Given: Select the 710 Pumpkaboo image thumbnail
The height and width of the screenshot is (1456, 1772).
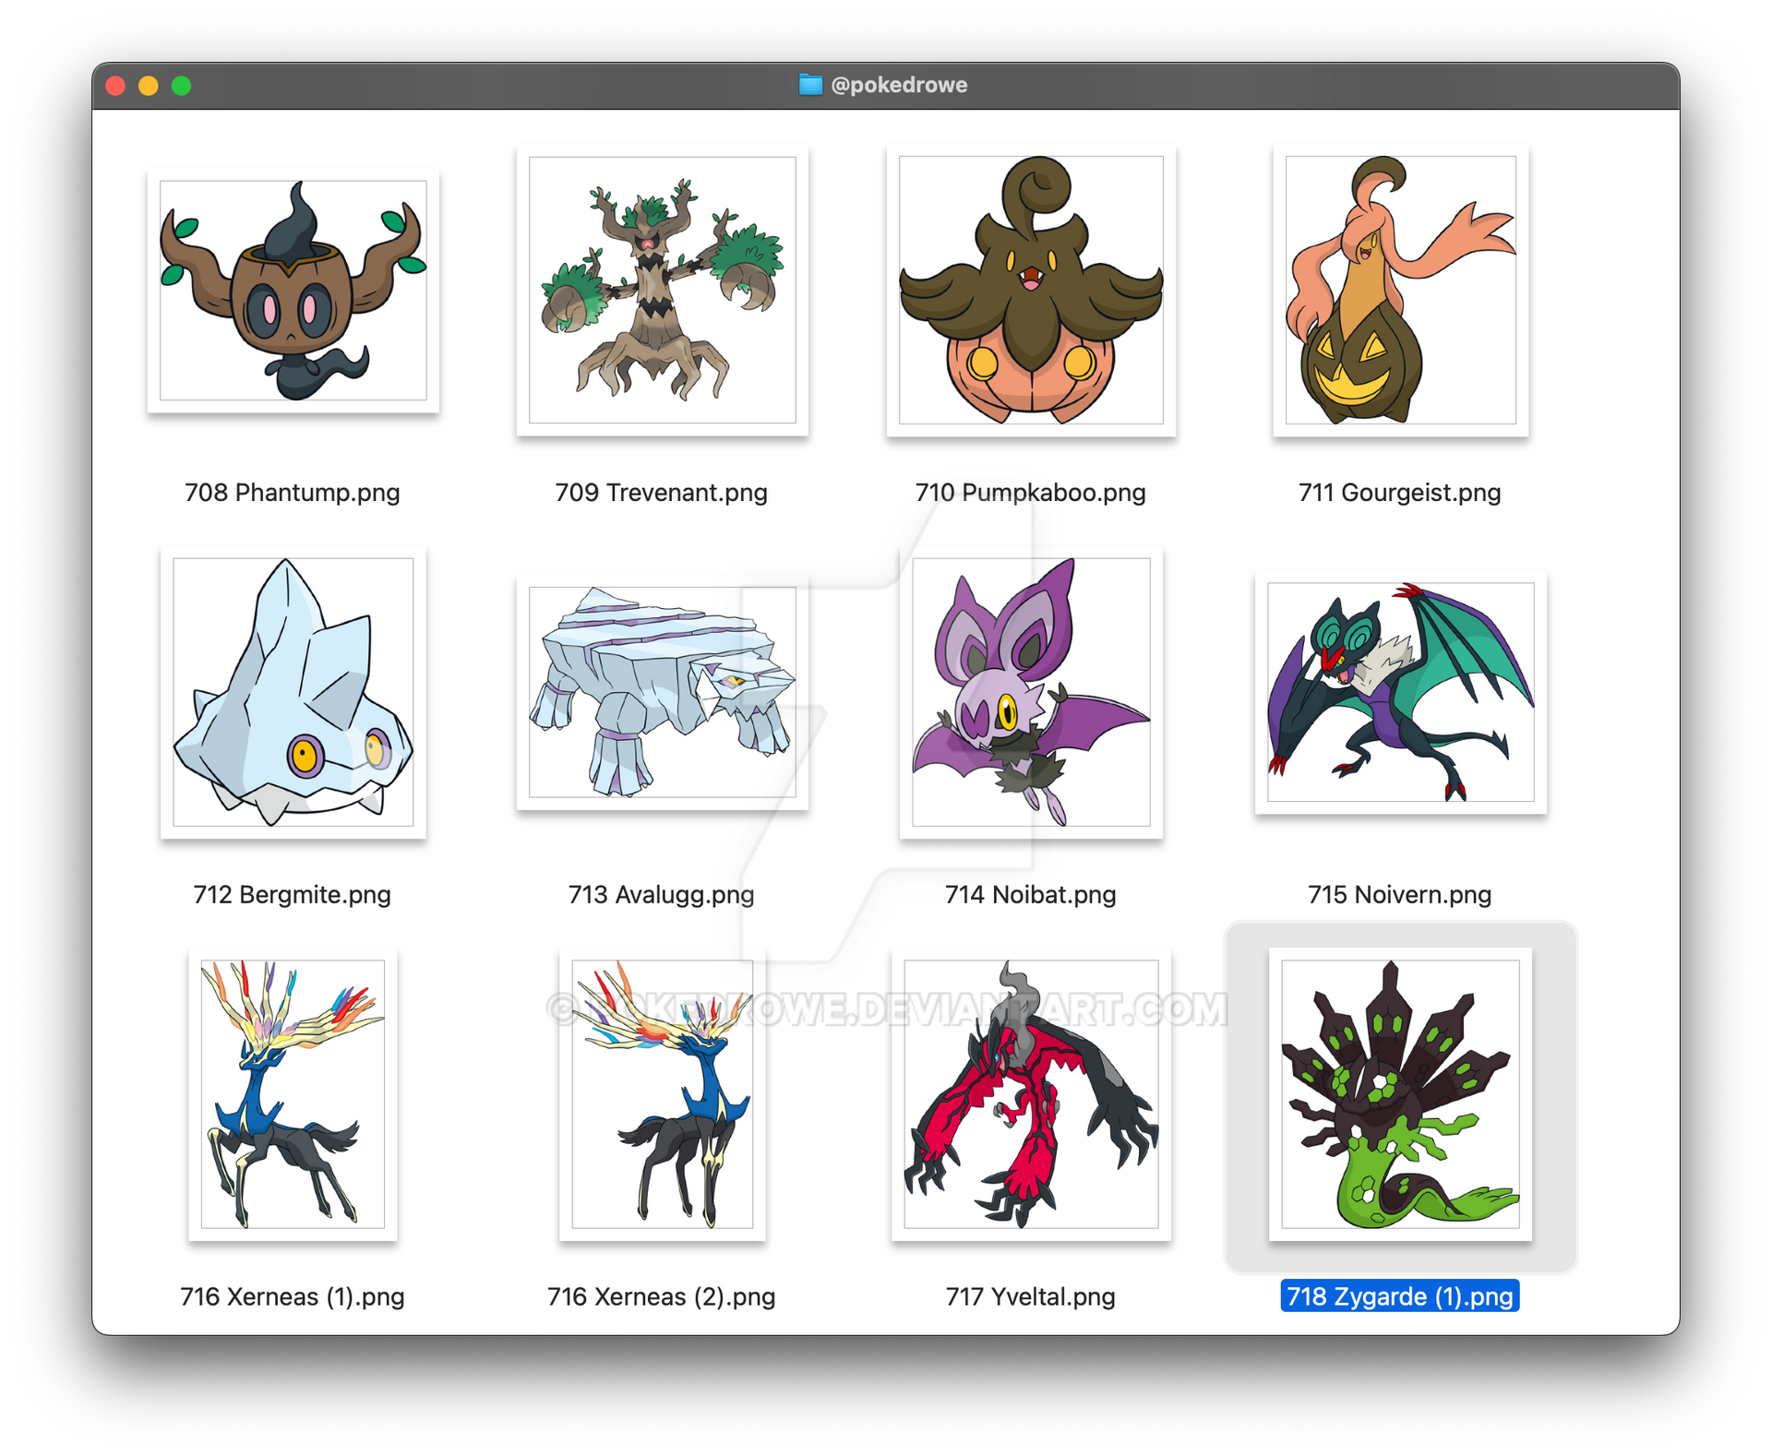Looking at the screenshot, I should [x=1031, y=290].
